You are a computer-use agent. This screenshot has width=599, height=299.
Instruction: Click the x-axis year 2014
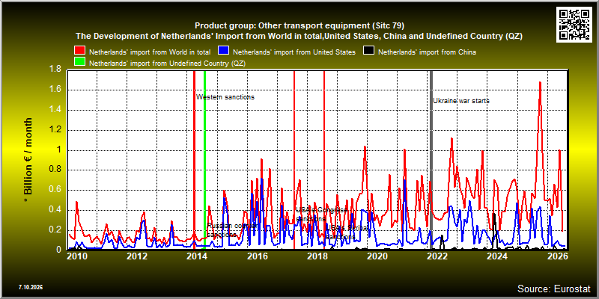[x=197, y=256]
